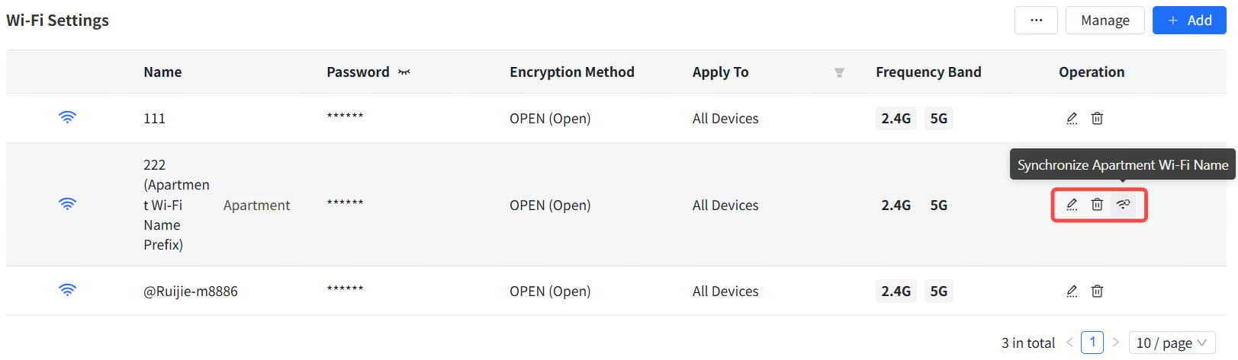Open the Apply To column filter
The height and width of the screenshot is (360, 1238).
pos(839,72)
